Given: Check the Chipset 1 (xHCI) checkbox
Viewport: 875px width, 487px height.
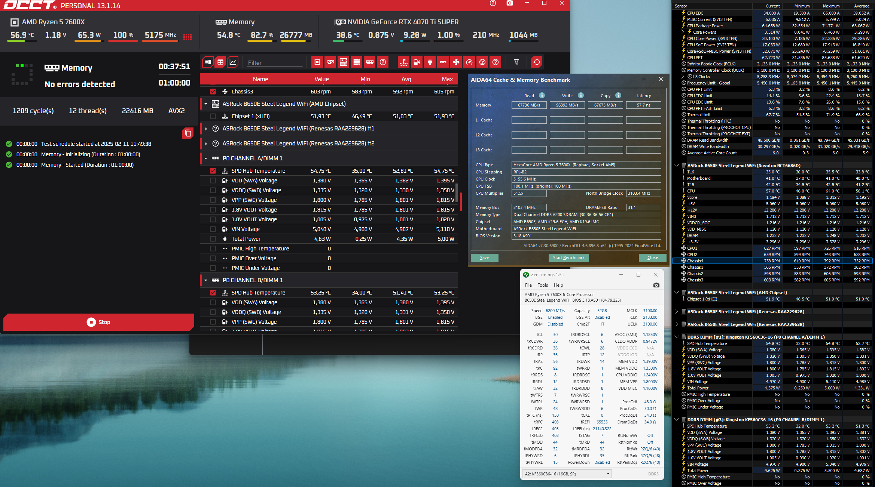Looking at the screenshot, I should click(213, 116).
